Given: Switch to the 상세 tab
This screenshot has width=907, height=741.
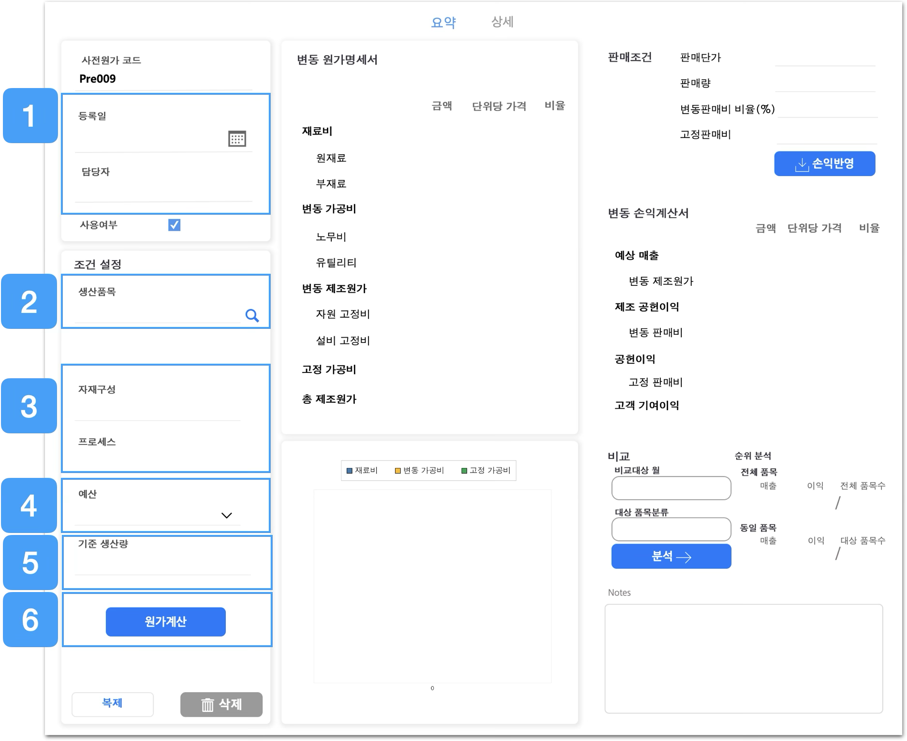Looking at the screenshot, I should pos(502,22).
